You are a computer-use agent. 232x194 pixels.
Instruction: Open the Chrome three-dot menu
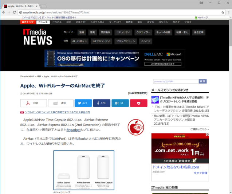pos(229,12)
